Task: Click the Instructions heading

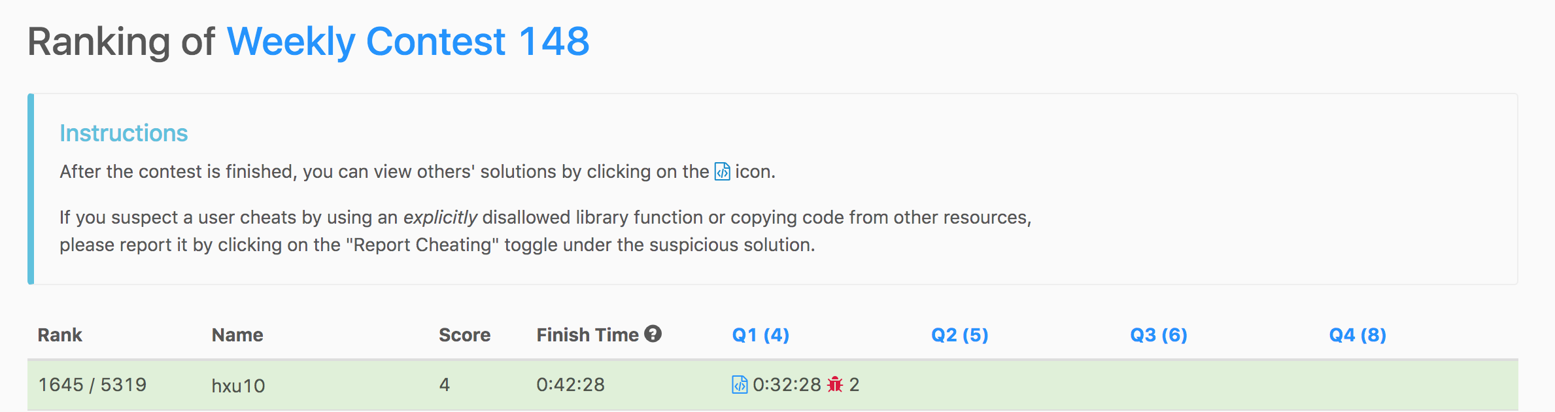Action: [124, 133]
